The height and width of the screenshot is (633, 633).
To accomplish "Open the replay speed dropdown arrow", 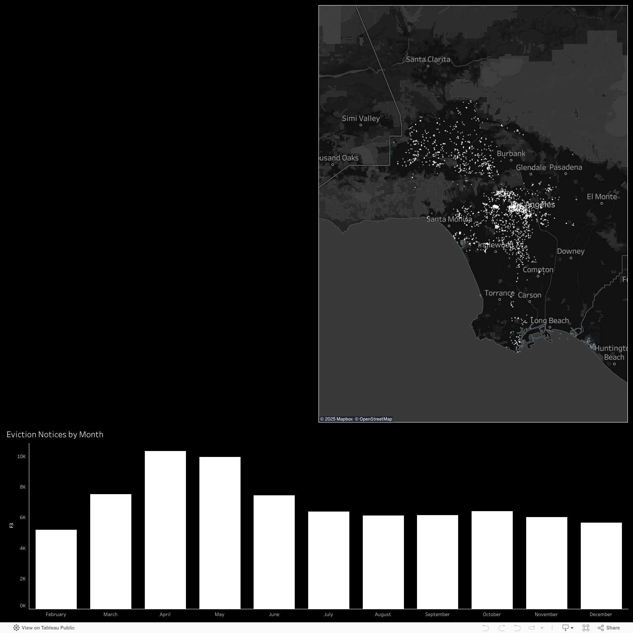I will (542, 628).
